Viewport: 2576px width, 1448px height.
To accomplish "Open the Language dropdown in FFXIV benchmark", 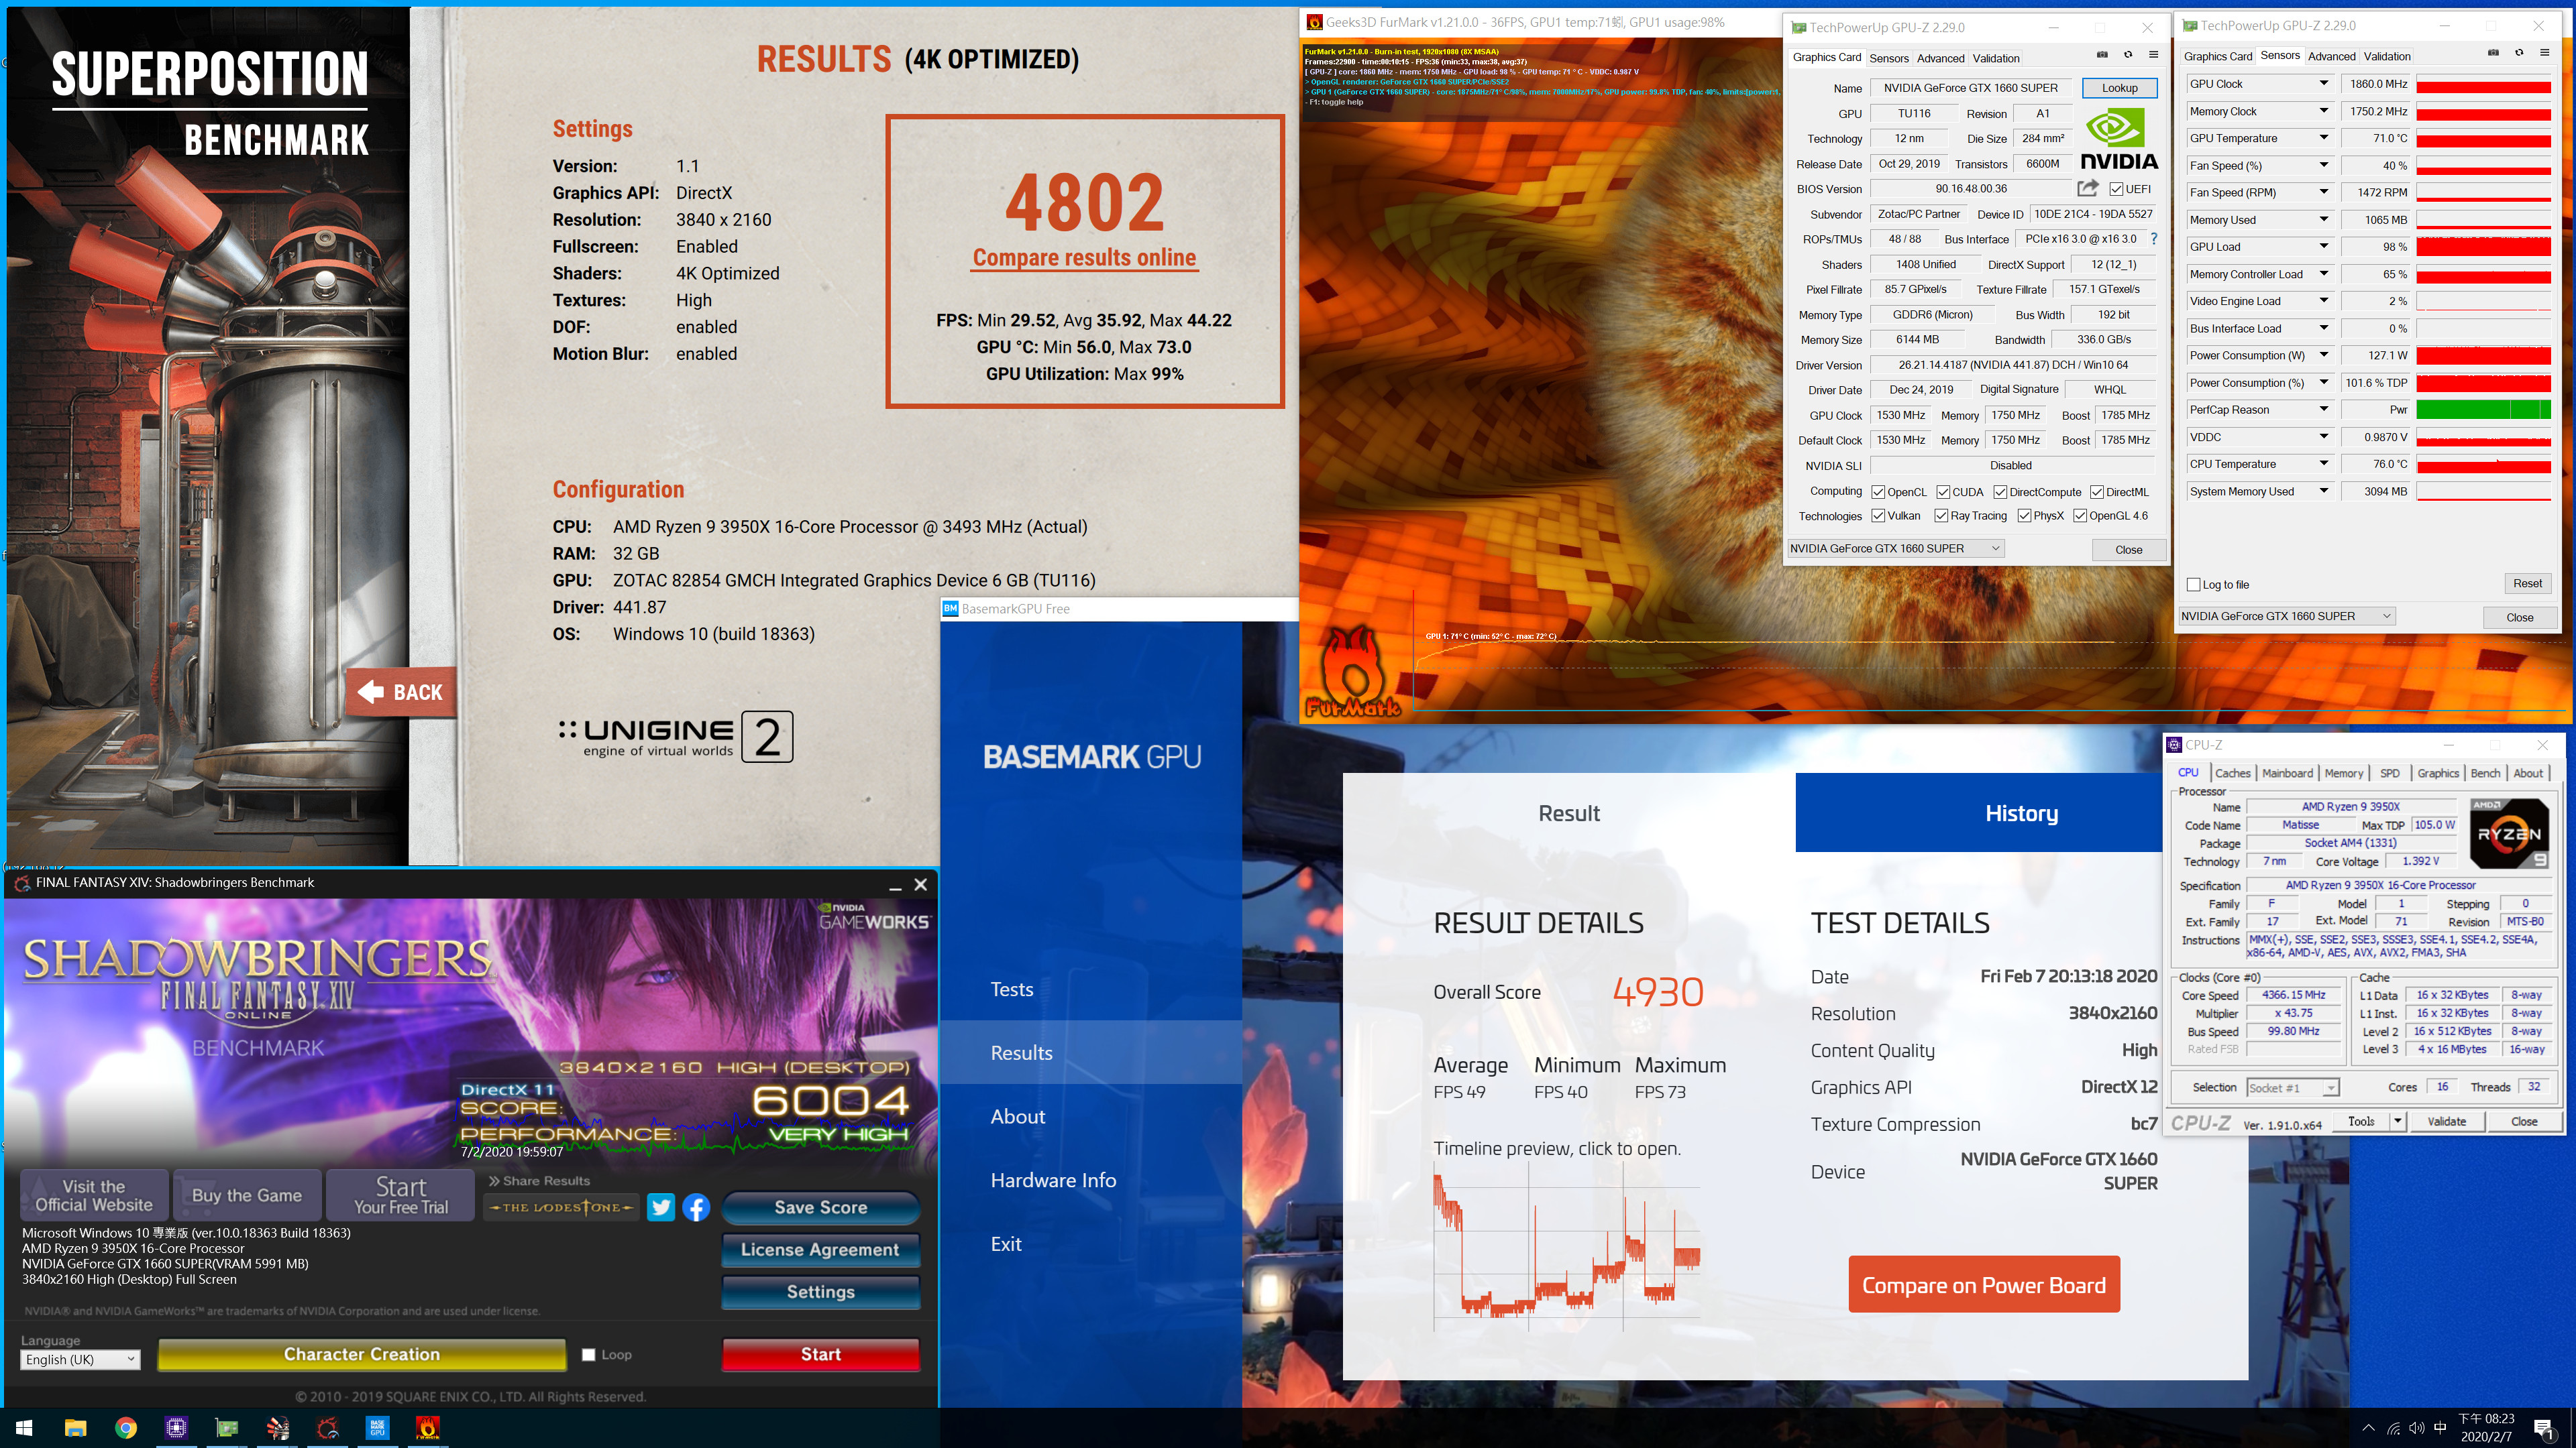I will coord(80,1359).
